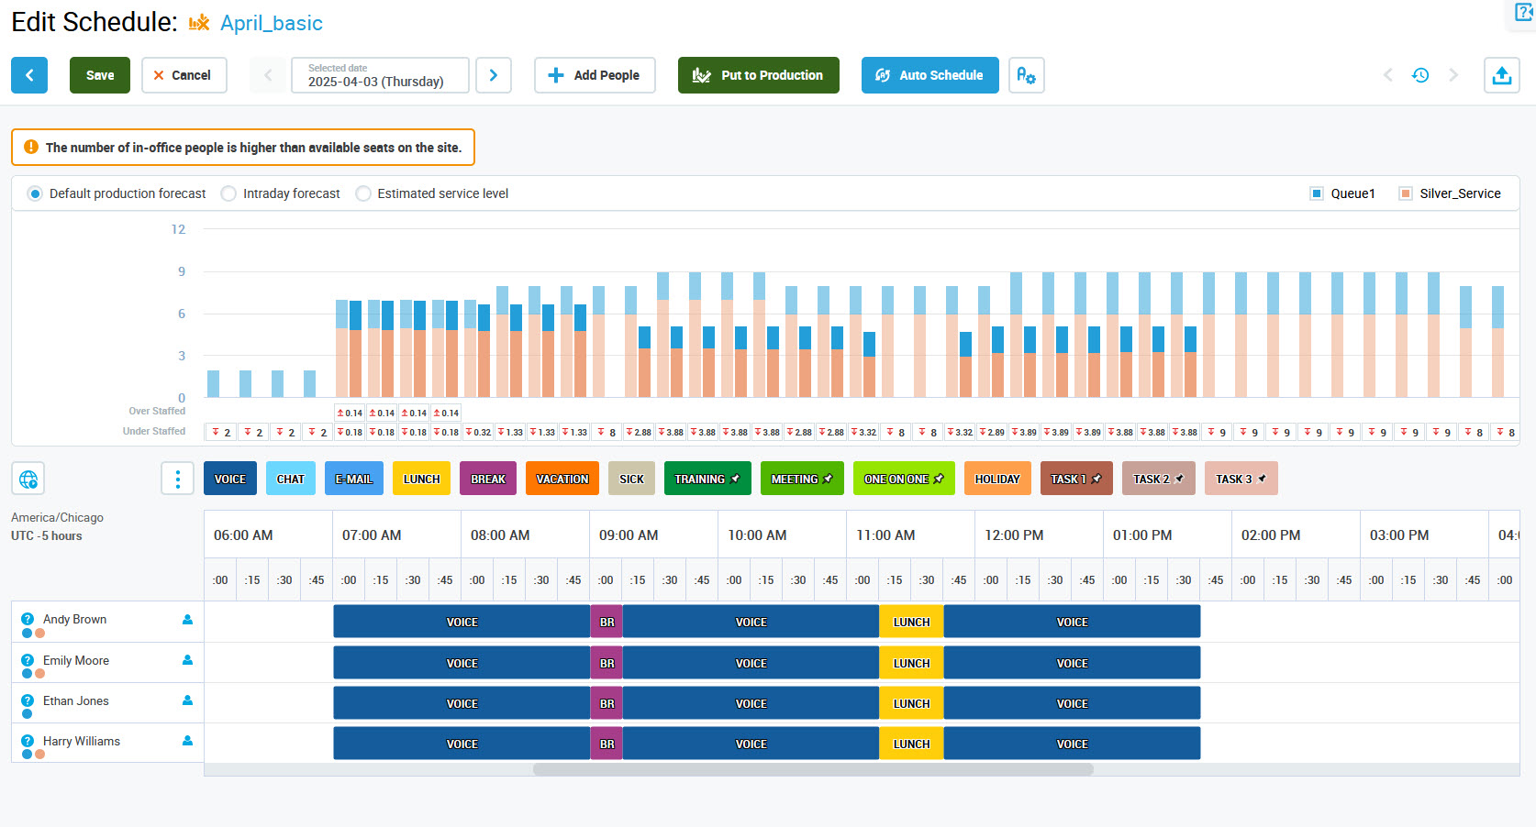Select Default production forecast radio button
The width and height of the screenshot is (1536, 827).
tap(35, 193)
